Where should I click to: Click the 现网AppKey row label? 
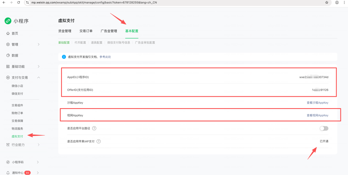pos(75,115)
